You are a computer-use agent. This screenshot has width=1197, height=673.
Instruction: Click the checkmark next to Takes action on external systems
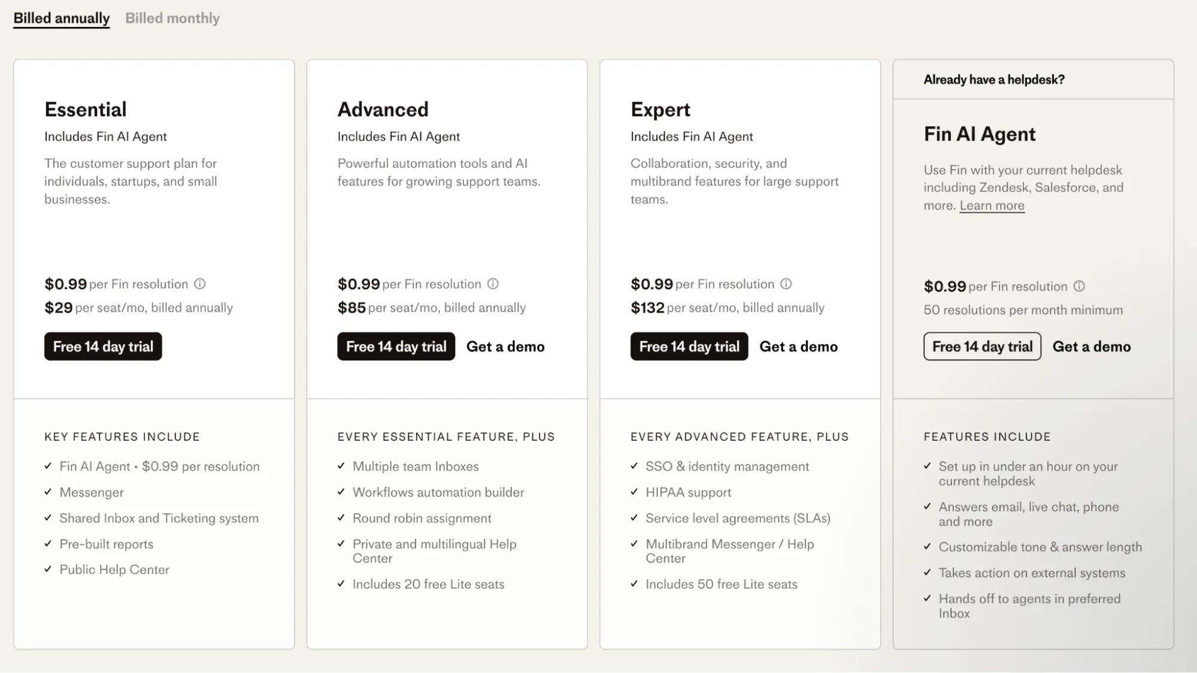point(927,572)
